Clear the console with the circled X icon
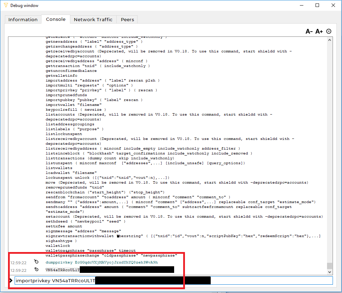Image resolution: width=342 pixels, height=293 pixels. click(x=329, y=31)
